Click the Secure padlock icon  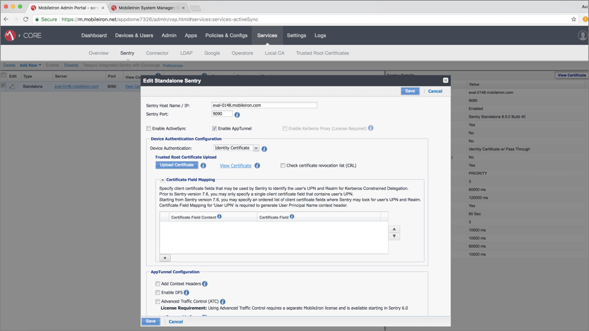click(x=37, y=19)
